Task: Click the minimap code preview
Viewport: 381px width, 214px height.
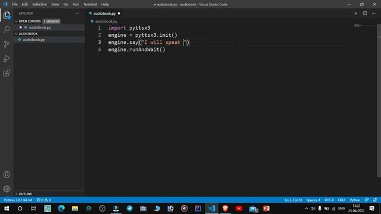Action: coord(358,25)
